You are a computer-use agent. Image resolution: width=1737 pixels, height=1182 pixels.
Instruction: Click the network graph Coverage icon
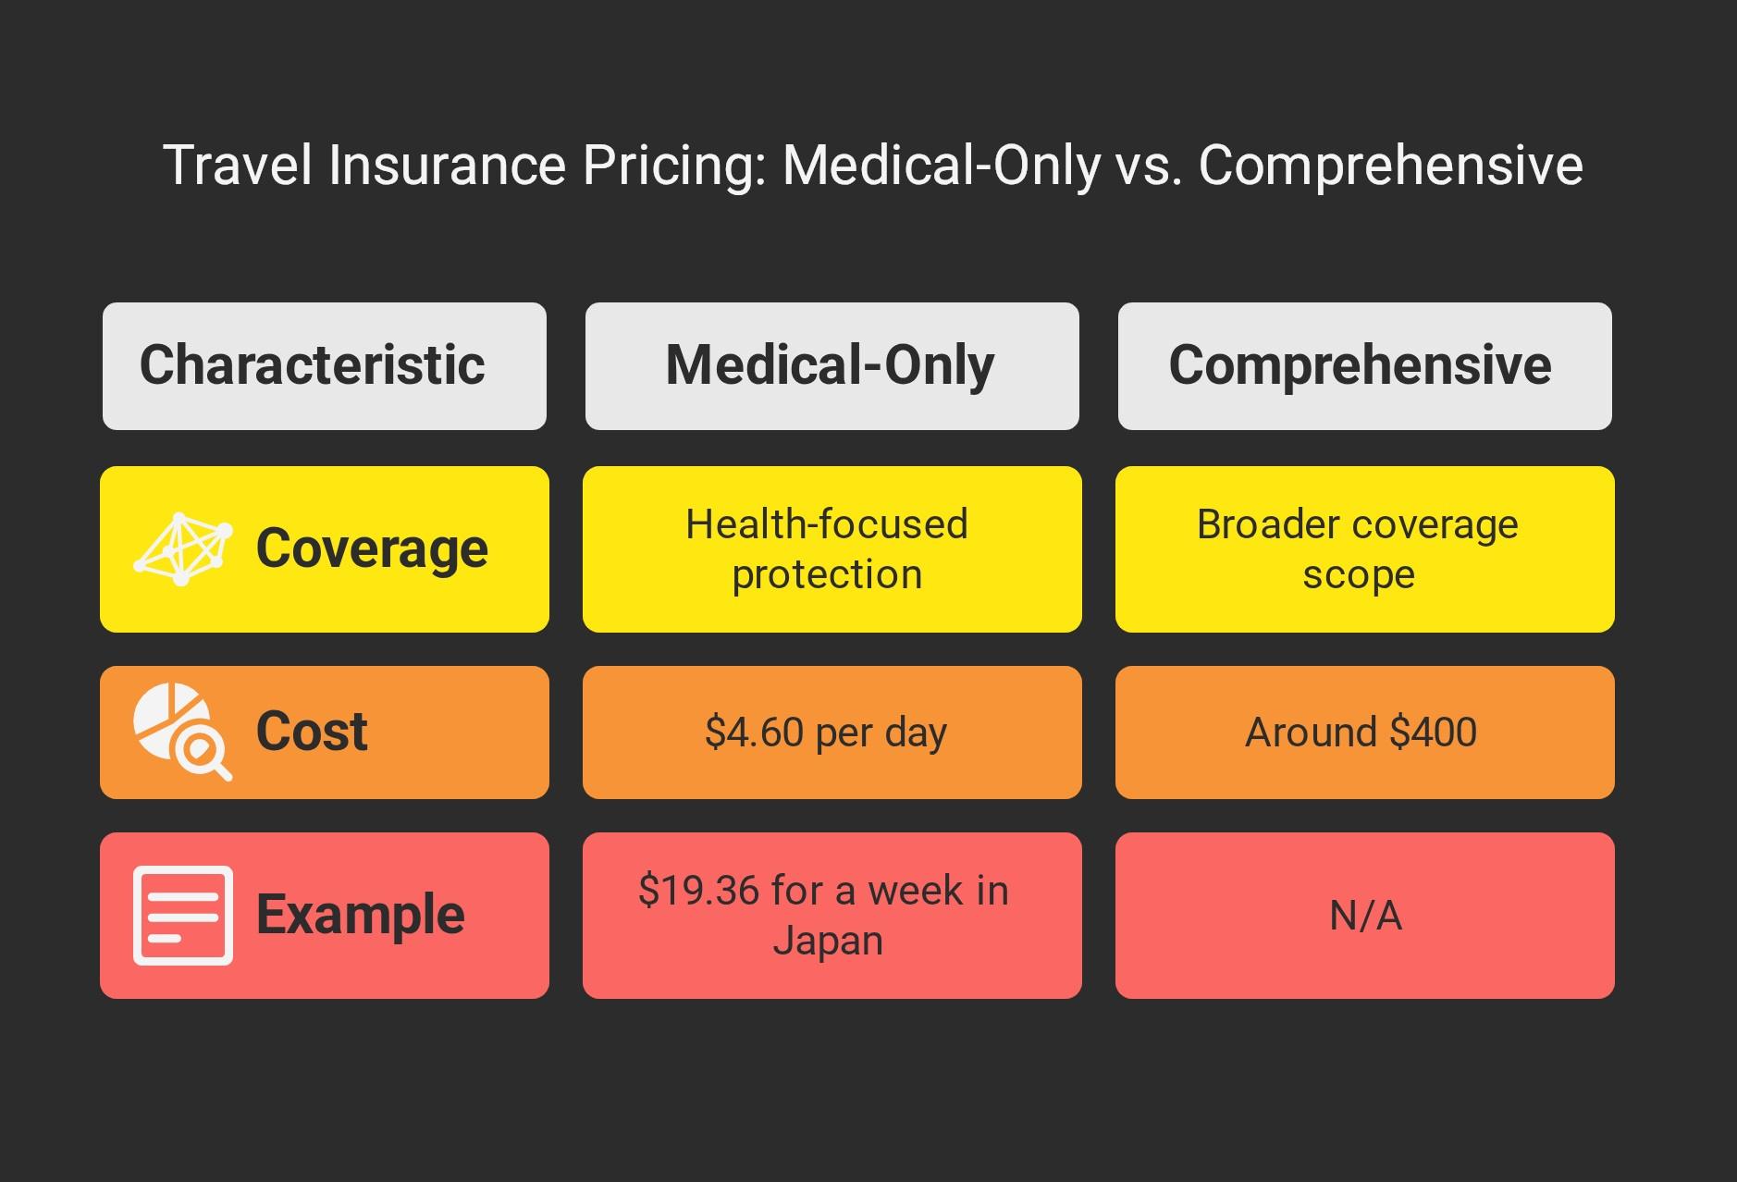pyautogui.click(x=183, y=549)
